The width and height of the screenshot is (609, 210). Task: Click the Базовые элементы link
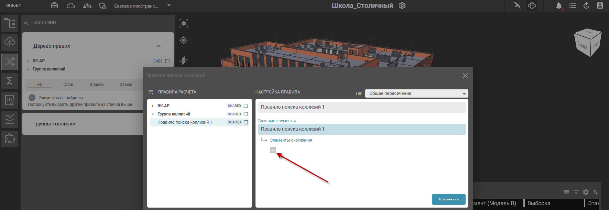(x=277, y=121)
